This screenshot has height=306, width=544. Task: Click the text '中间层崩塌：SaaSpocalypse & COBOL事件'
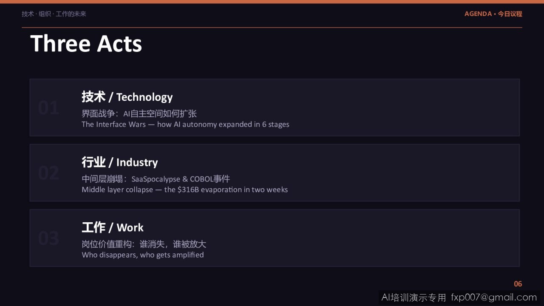coord(156,179)
